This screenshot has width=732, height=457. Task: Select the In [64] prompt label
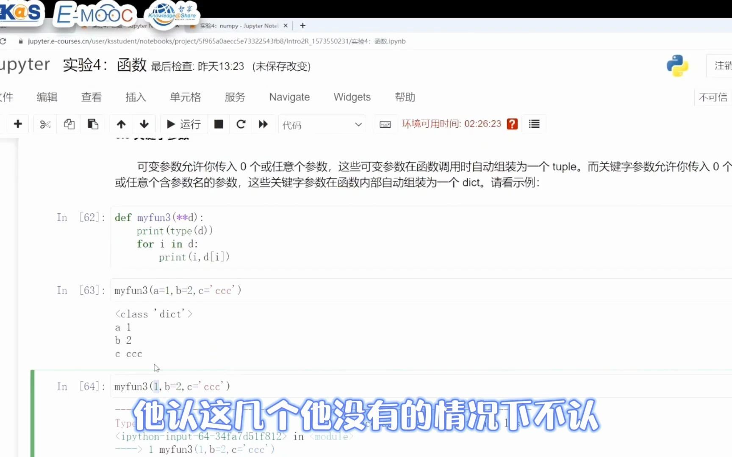coord(80,386)
